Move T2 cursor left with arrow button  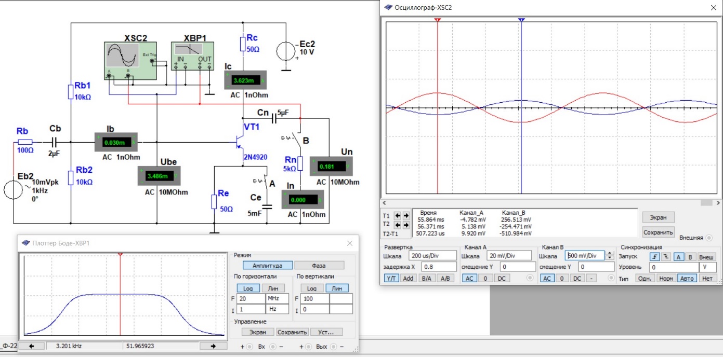pos(398,225)
